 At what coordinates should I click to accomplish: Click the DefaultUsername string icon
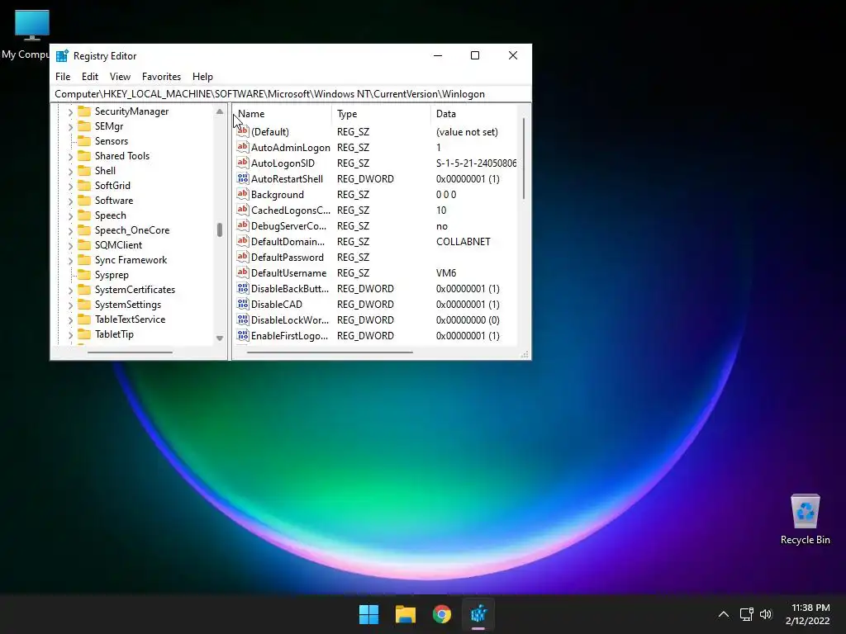(x=243, y=272)
